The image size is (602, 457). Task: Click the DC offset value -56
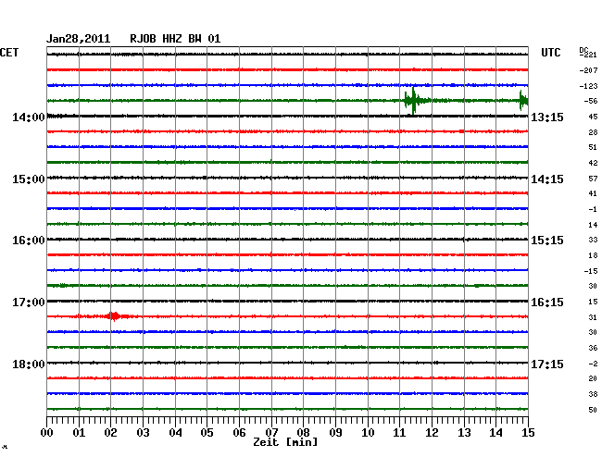pos(591,101)
